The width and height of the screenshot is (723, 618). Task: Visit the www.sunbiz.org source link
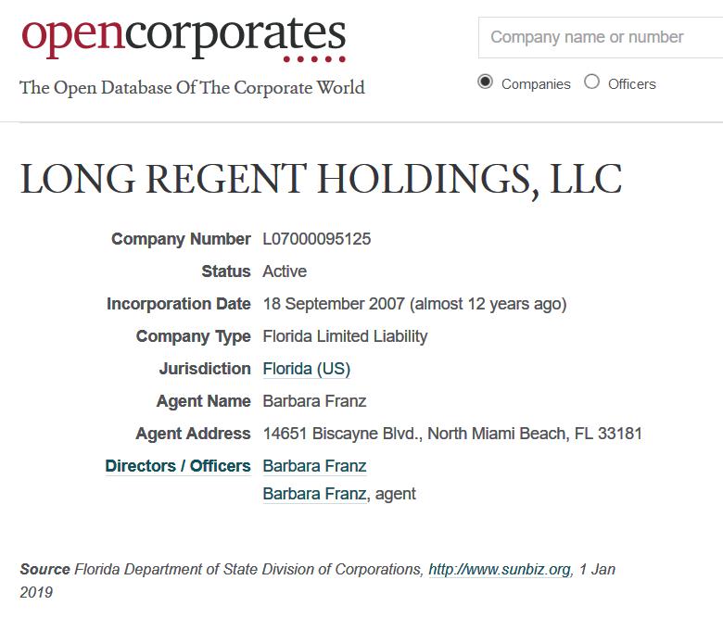pos(499,569)
